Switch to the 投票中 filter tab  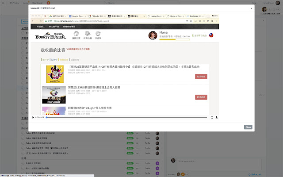(54, 59)
